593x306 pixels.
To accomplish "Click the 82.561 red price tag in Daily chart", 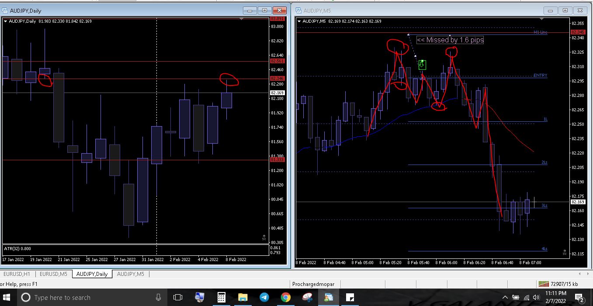I will [277, 61].
